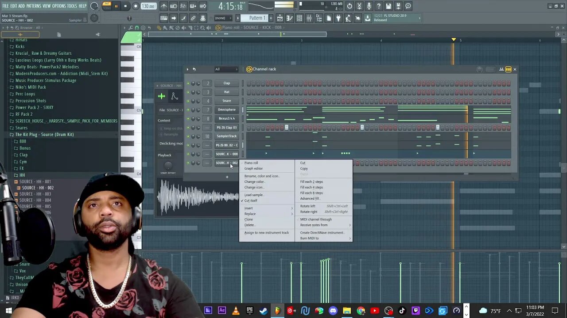The height and width of the screenshot is (318, 567).
Task: Mute the Clap channel green light
Action: point(188,83)
